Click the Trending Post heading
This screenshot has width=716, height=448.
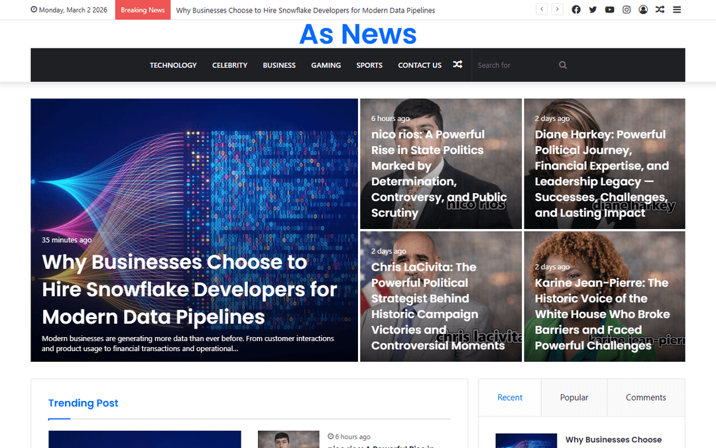tap(83, 403)
